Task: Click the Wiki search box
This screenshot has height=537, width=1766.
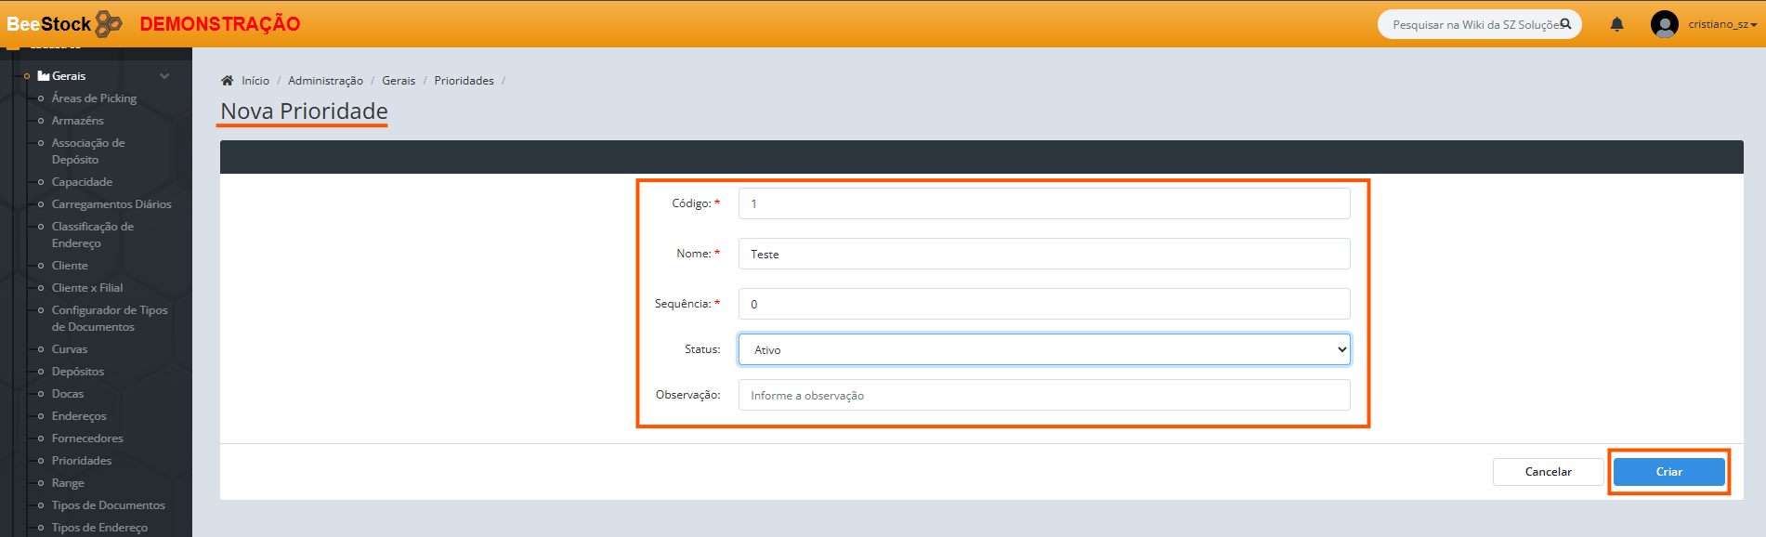Action: (x=1472, y=25)
